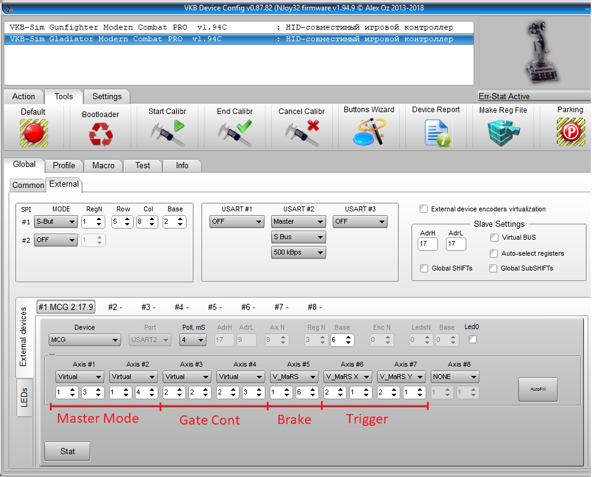Start calibration with Start Calibr icon

coord(168,132)
